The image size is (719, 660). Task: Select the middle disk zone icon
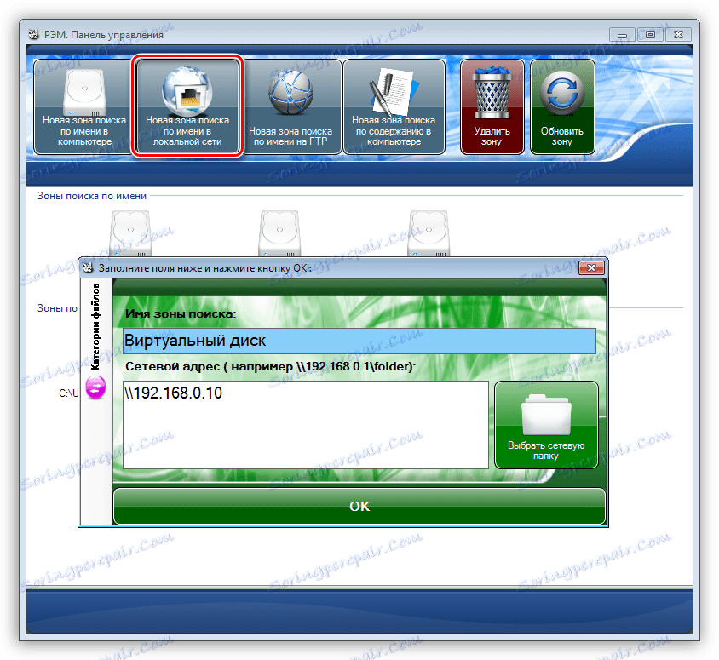pyautogui.click(x=279, y=232)
